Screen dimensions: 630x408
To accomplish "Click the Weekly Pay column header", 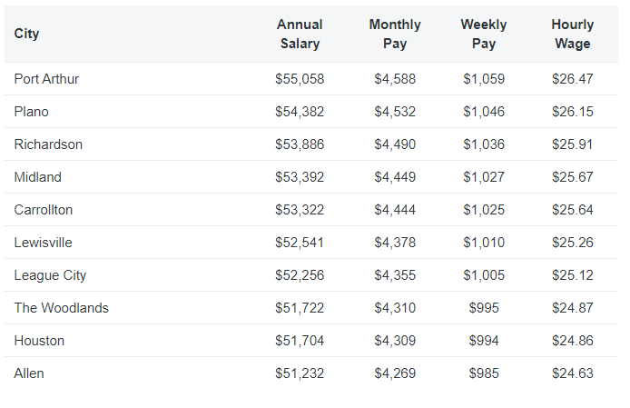I will 484,34.
